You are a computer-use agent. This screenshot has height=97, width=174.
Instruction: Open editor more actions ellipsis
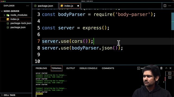[x=170, y=6]
